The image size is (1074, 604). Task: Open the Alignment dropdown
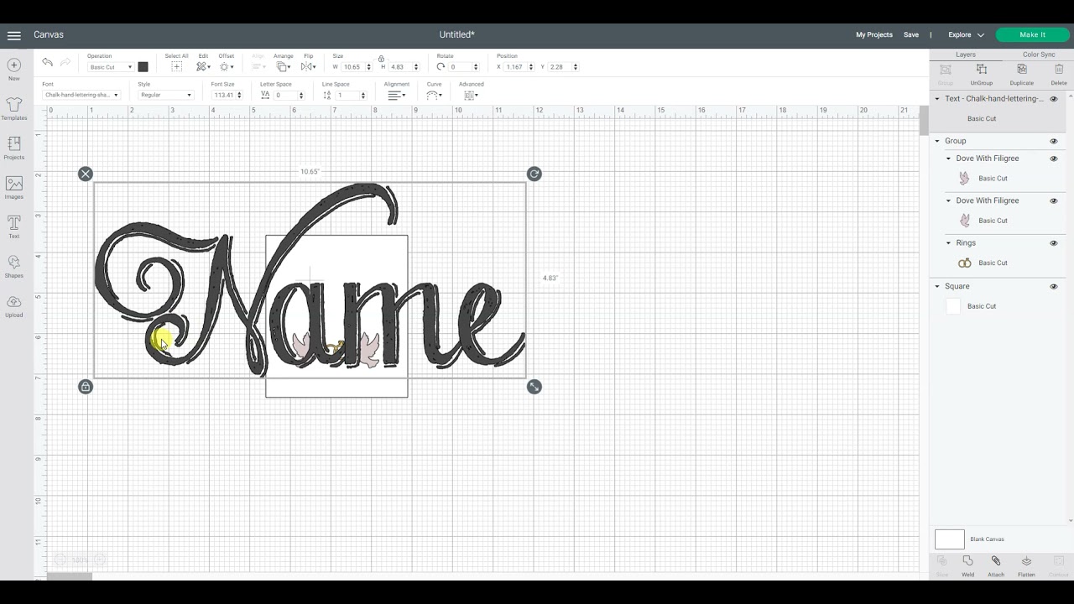coord(397,96)
